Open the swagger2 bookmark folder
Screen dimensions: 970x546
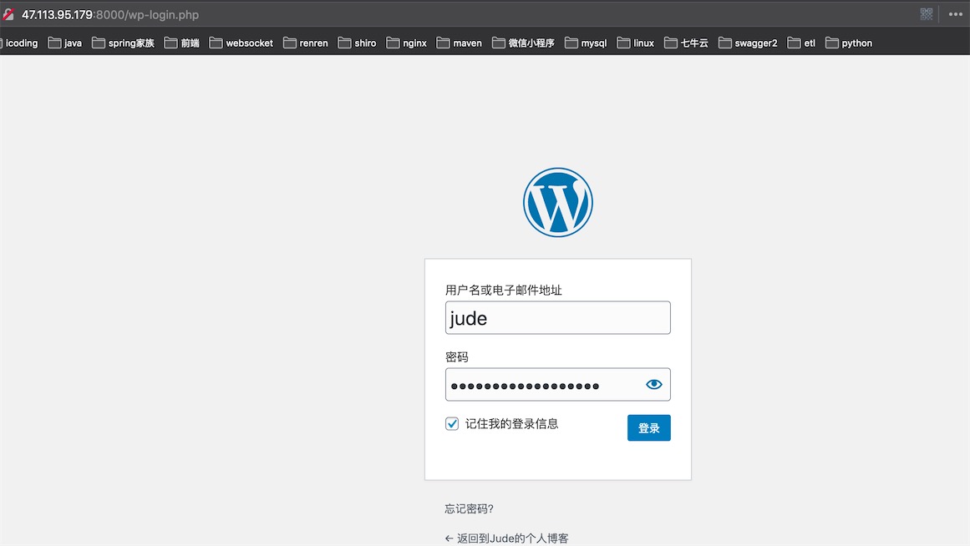(x=748, y=43)
